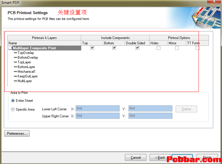Click the Printout Options header
Image resolution: width=222 pixels, height=164 pixels.
[x=179, y=38]
